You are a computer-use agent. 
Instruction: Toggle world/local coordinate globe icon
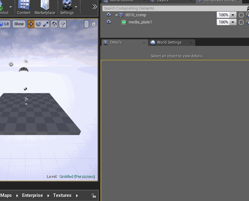tap(54, 24)
